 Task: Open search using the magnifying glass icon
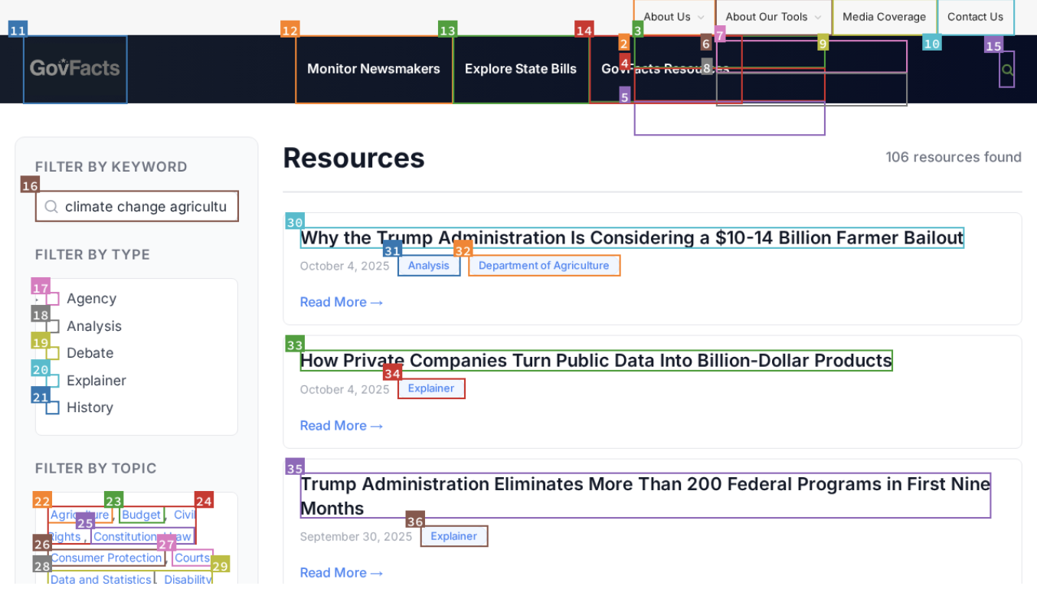1006,69
